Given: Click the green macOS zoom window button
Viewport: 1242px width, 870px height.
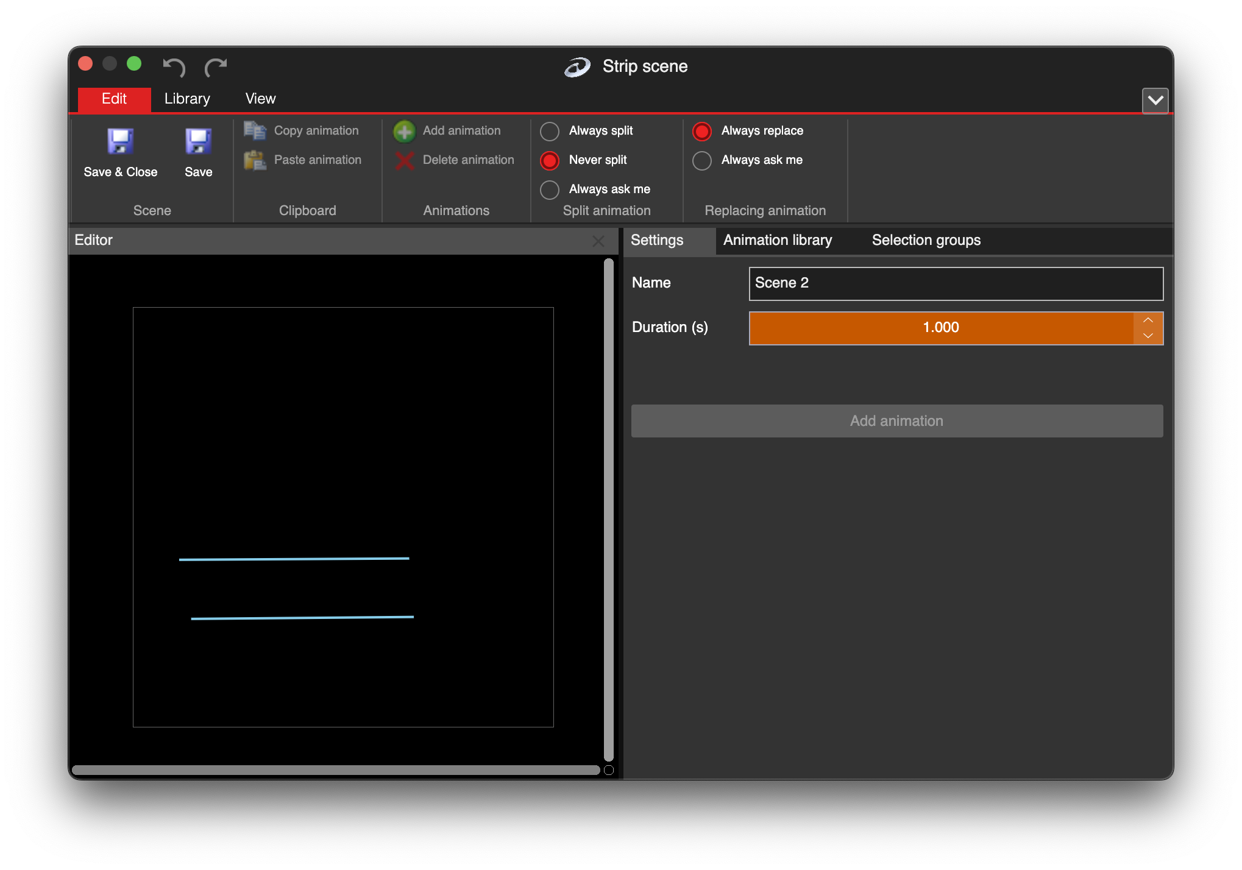Looking at the screenshot, I should pyautogui.click(x=134, y=64).
